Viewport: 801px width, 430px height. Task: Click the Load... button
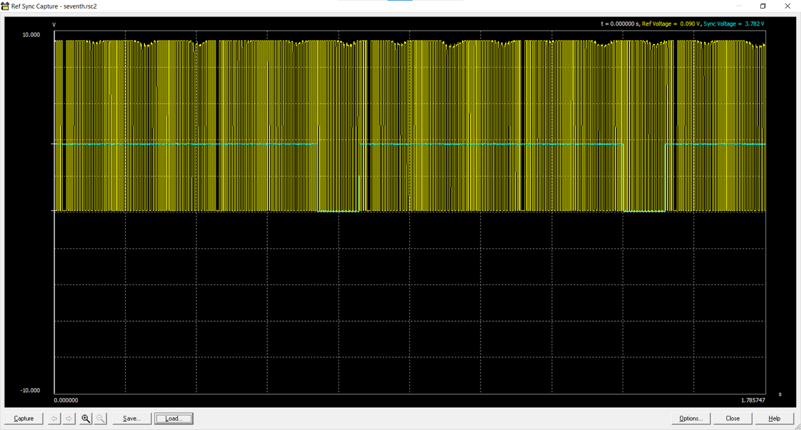point(173,419)
